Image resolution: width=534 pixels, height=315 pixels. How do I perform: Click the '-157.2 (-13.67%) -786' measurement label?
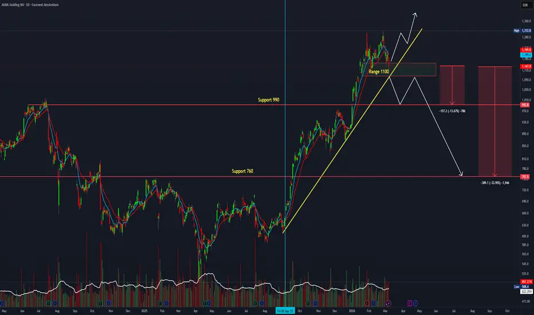452,111
